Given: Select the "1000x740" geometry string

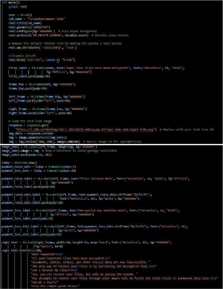Looking at the screenshot, I should point(41,27).
